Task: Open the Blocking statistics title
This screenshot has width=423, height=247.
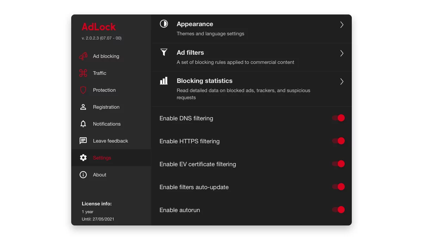Action: 204,81
